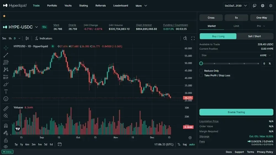Change the size unit HYPE dropdown

tap(266, 55)
